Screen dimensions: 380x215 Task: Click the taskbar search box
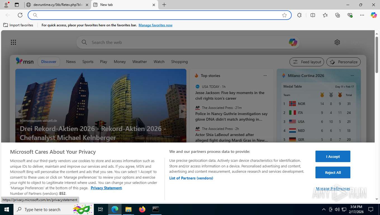click(53, 209)
